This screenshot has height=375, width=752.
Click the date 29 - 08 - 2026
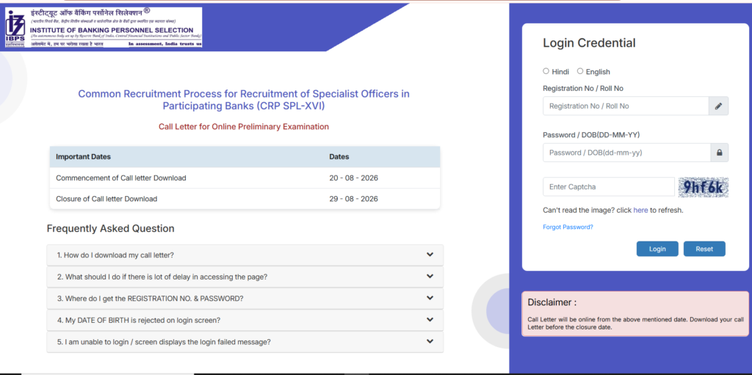pos(353,199)
